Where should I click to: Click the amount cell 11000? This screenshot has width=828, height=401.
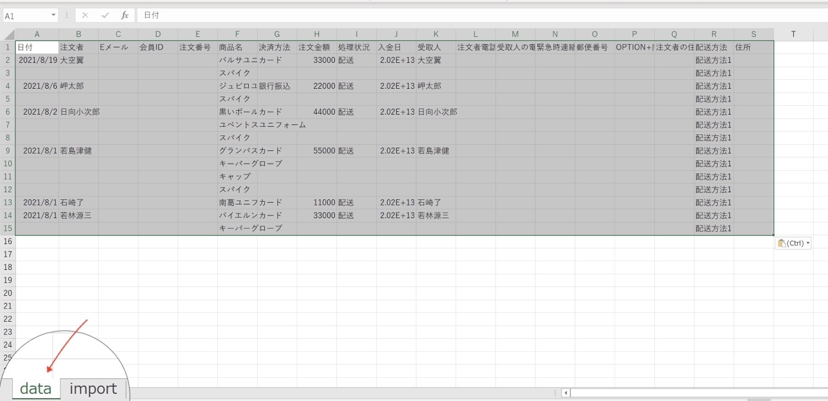(x=317, y=203)
